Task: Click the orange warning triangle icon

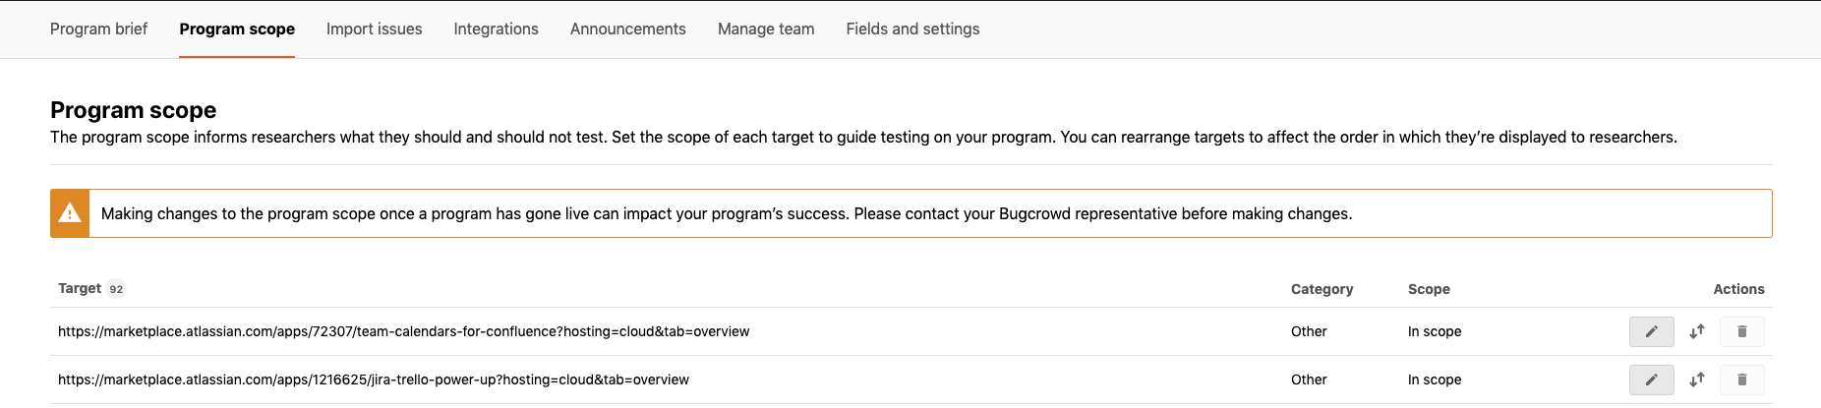Action: [70, 213]
